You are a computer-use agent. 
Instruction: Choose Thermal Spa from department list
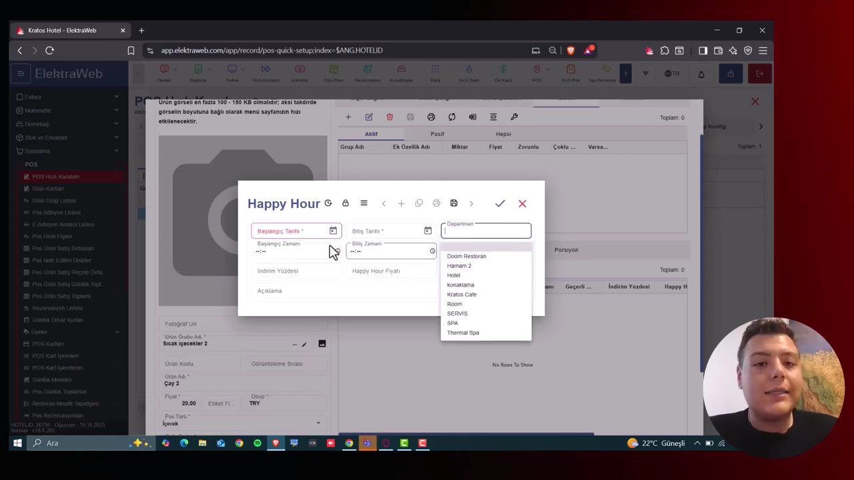click(463, 333)
